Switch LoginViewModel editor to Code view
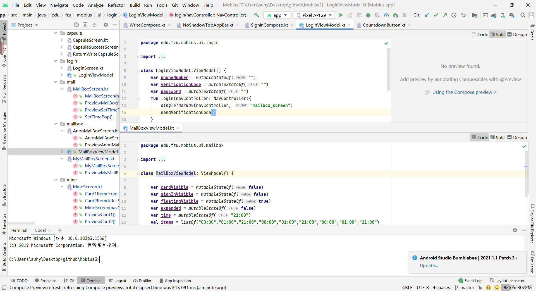Screen dimensions: 536x291 click(480, 34)
